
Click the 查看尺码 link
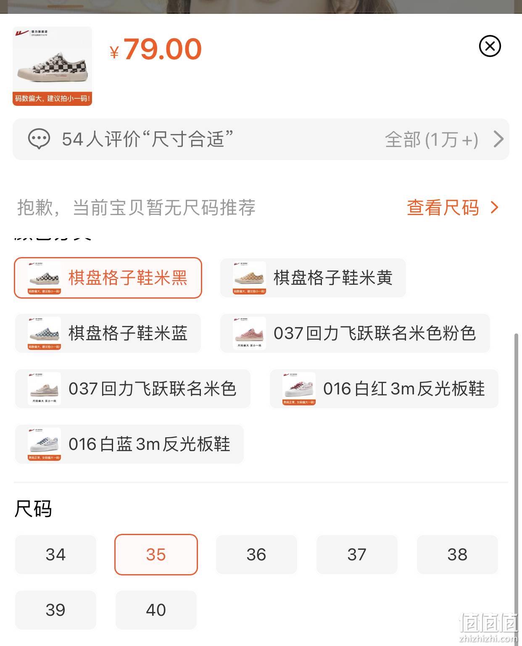click(443, 207)
